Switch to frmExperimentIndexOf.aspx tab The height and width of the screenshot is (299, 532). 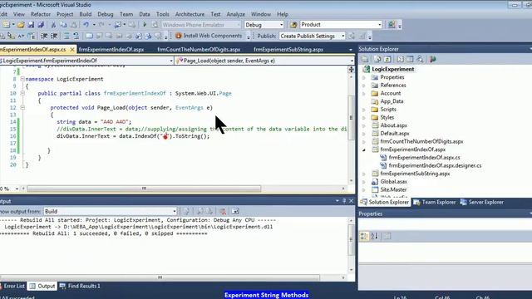pyautogui.click(x=111, y=50)
